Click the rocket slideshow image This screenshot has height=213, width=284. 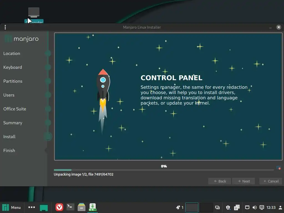tap(103, 102)
